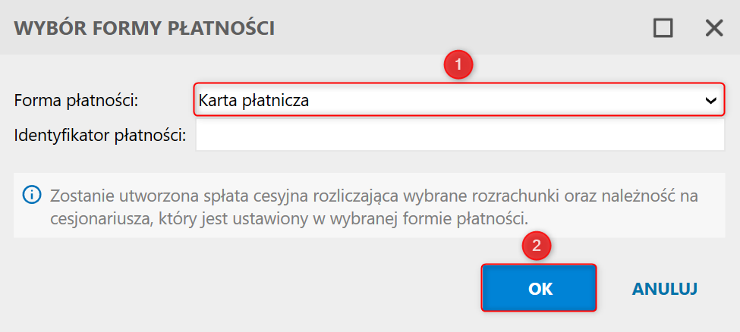740x332 pixels.
Task: Close the Wybór formy płatności dialog
Action: (x=714, y=28)
